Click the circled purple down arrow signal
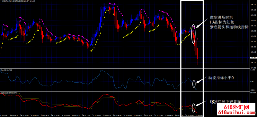 click(x=193, y=31)
